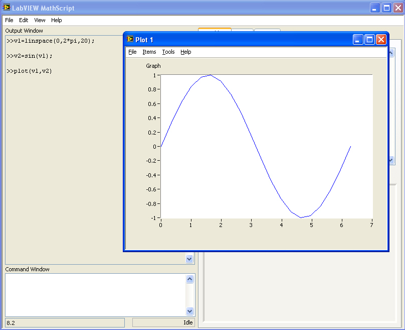Click the LabVIEW MathScript title bar icon
Viewport: 405px width, 330px height.
(x=7, y=8)
